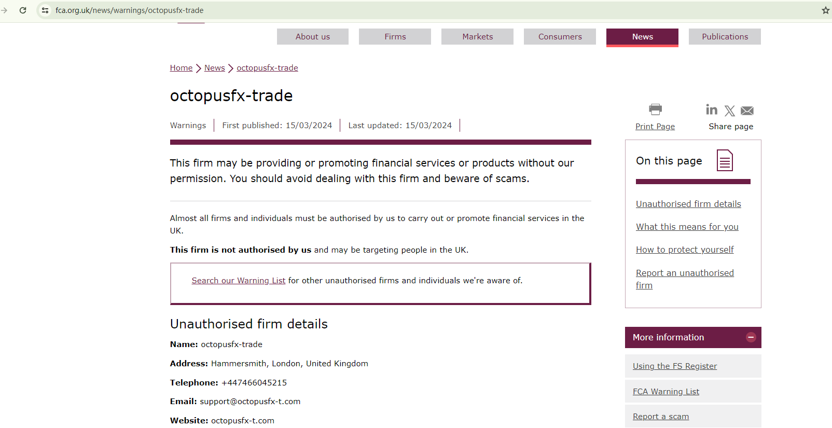Click the printer icon above Print Page
The image size is (832, 428).
pyautogui.click(x=655, y=109)
